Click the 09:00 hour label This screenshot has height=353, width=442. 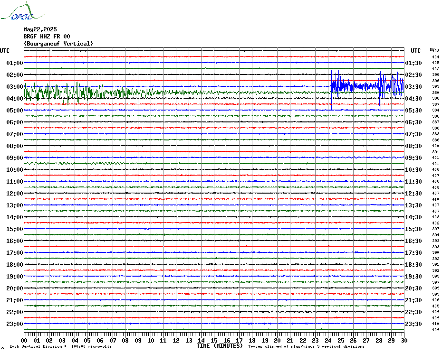(x=15, y=158)
